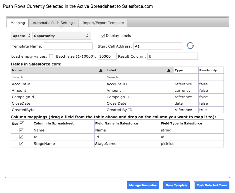Screen dimensions: 235x193
Task: Click the Save Template button
Action: (x=177, y=185)
